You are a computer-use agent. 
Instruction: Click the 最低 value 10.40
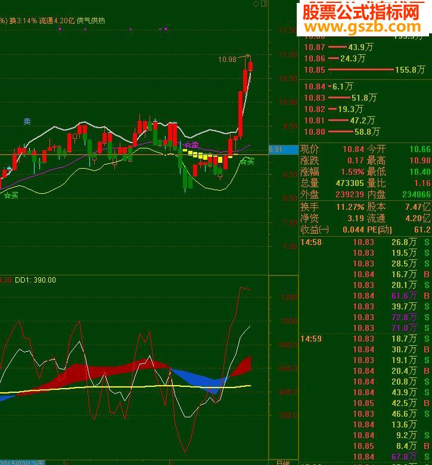pyautogui.click(x=420, y=172)
